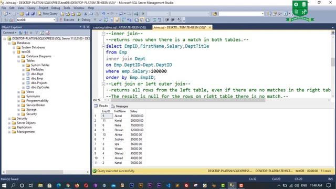Viewport: 336px width, 189px height.
Task: Toggle Results to File button
Action: tap(148, 20)
